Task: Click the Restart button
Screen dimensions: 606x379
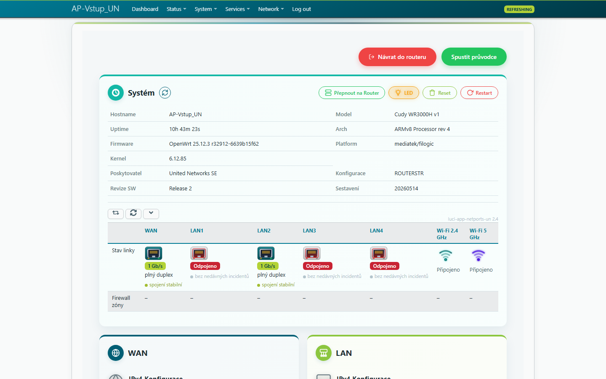Action: pos(479,93)
